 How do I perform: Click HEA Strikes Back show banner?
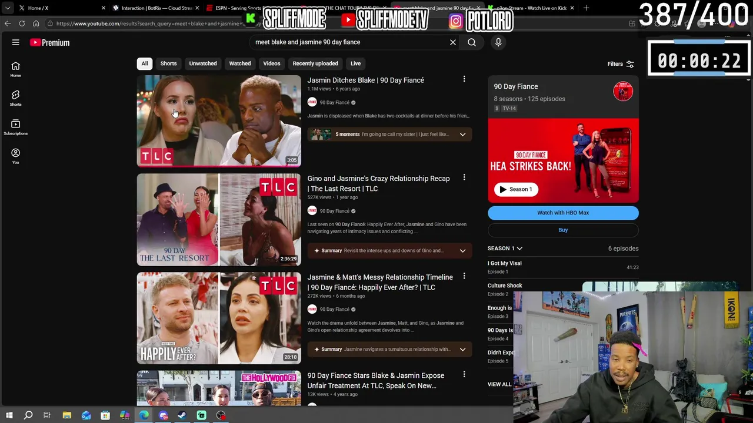click(563, 160)
